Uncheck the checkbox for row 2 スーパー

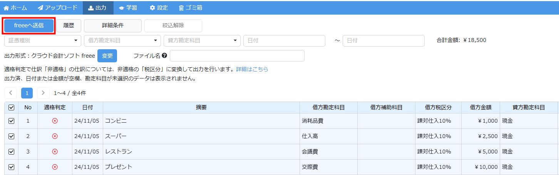(11, 136)
